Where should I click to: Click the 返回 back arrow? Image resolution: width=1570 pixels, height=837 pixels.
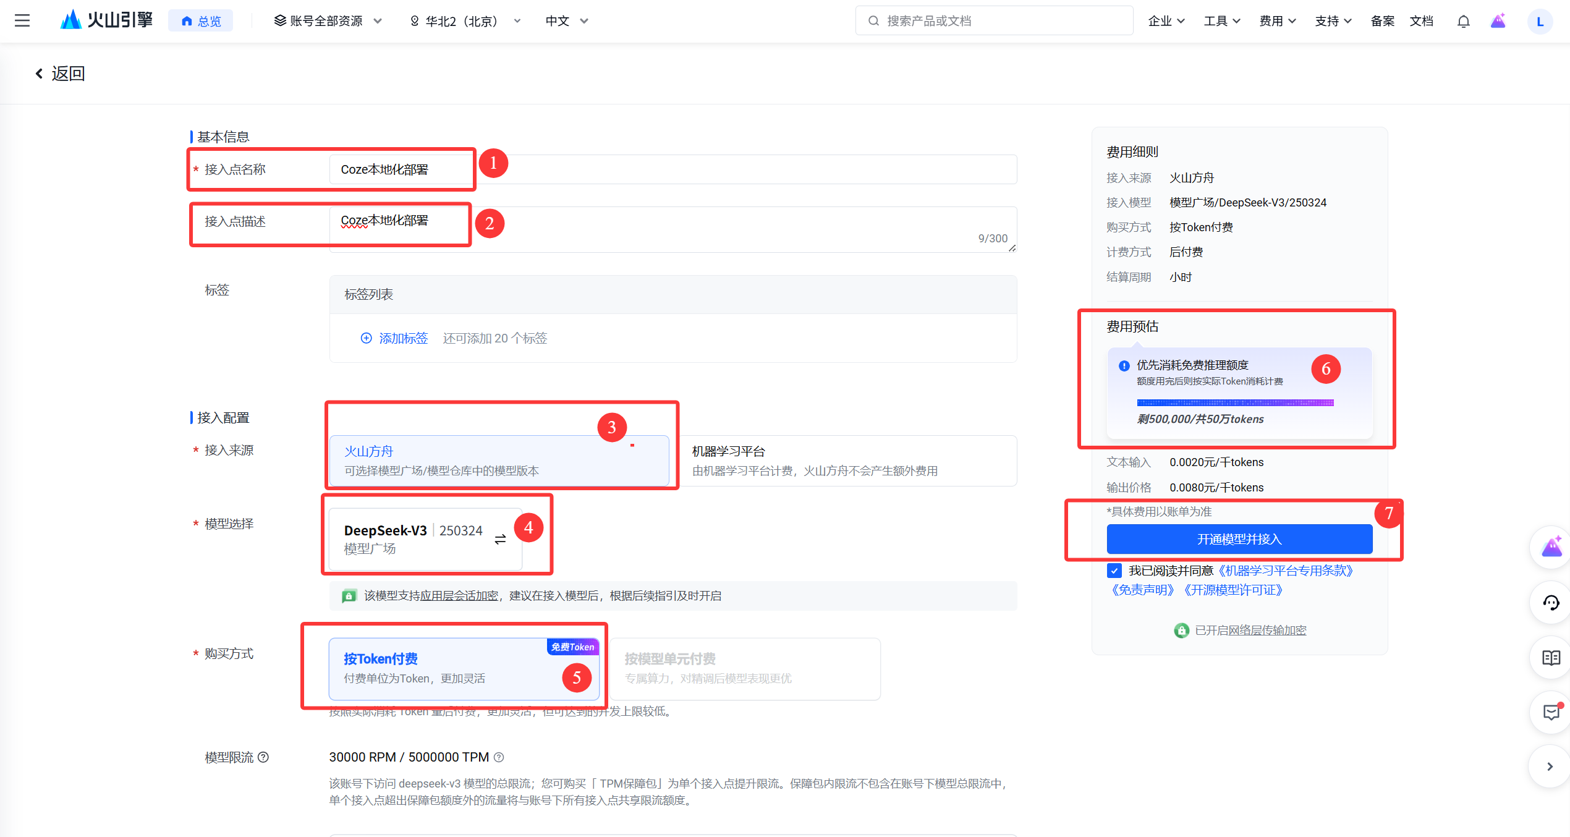[38, 74]
